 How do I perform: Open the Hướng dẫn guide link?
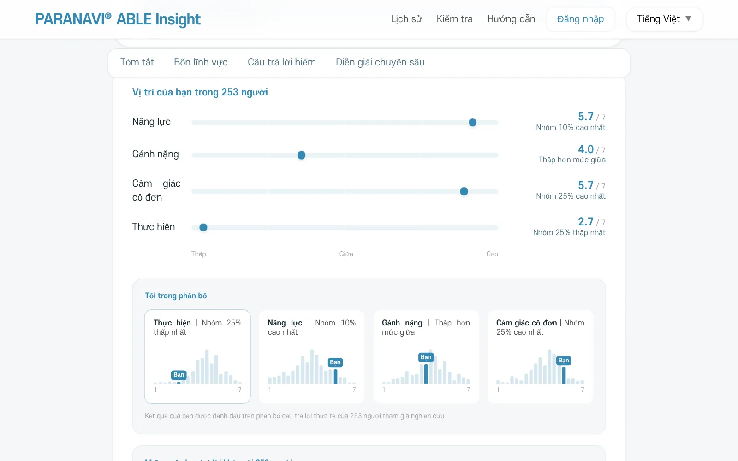tap(511, 19)
